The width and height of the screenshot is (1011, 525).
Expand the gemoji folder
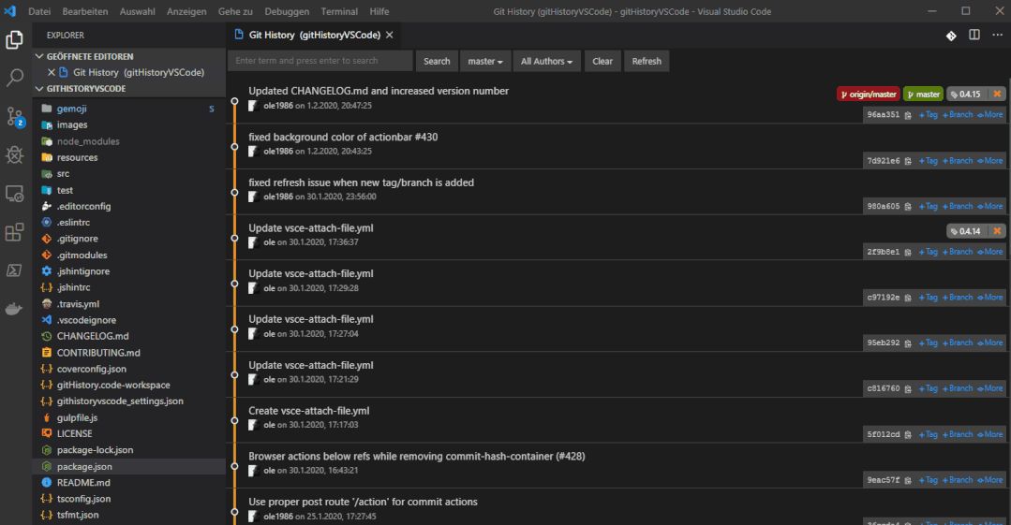(71, 109)
